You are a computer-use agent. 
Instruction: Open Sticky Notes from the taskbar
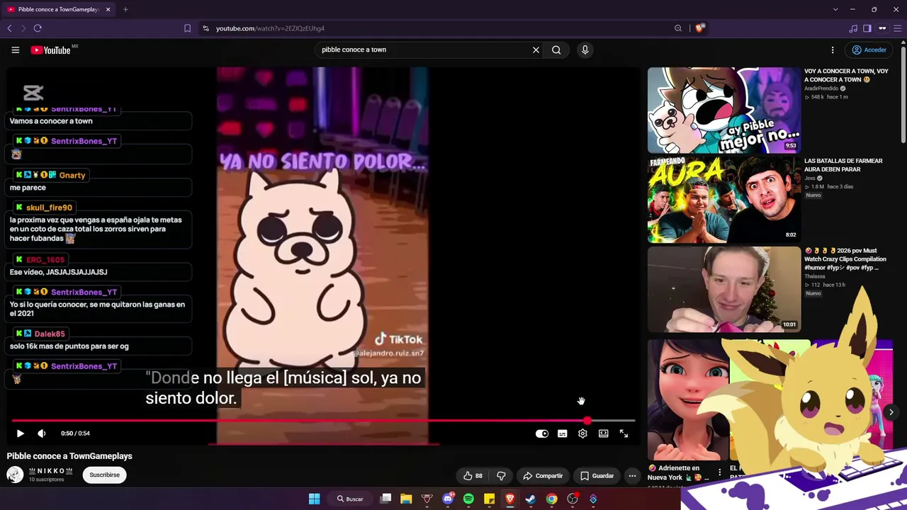coord(489,499)
